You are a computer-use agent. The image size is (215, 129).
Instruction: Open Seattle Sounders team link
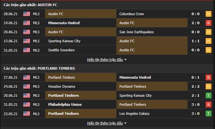(61, 50)
